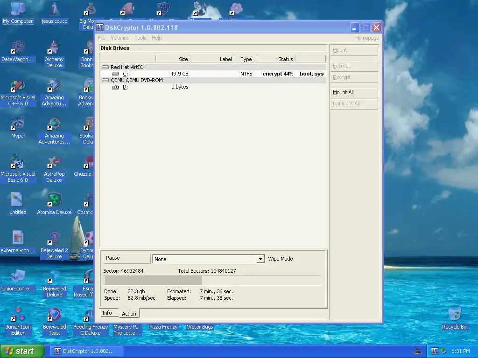Select Amazing Adventu... desktop shortcut
This screenshot has height=358, width=478.
click(x=54, y=92)
